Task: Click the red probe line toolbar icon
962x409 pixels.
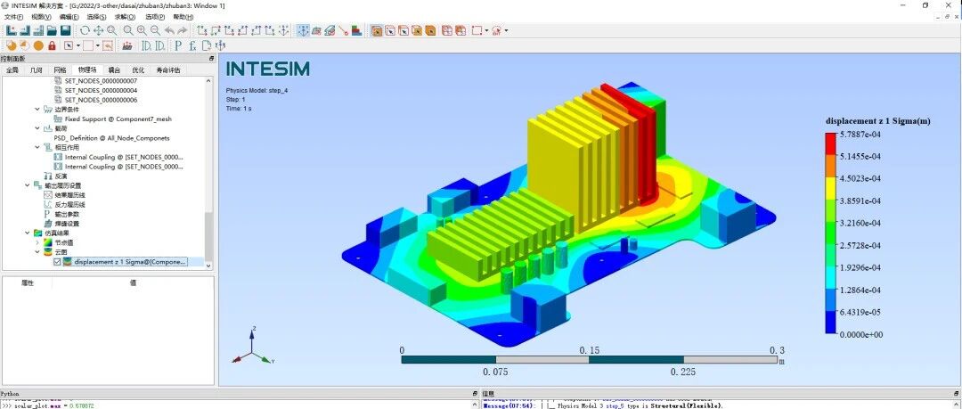Action: pyautogui.click(x=344, y=30)
